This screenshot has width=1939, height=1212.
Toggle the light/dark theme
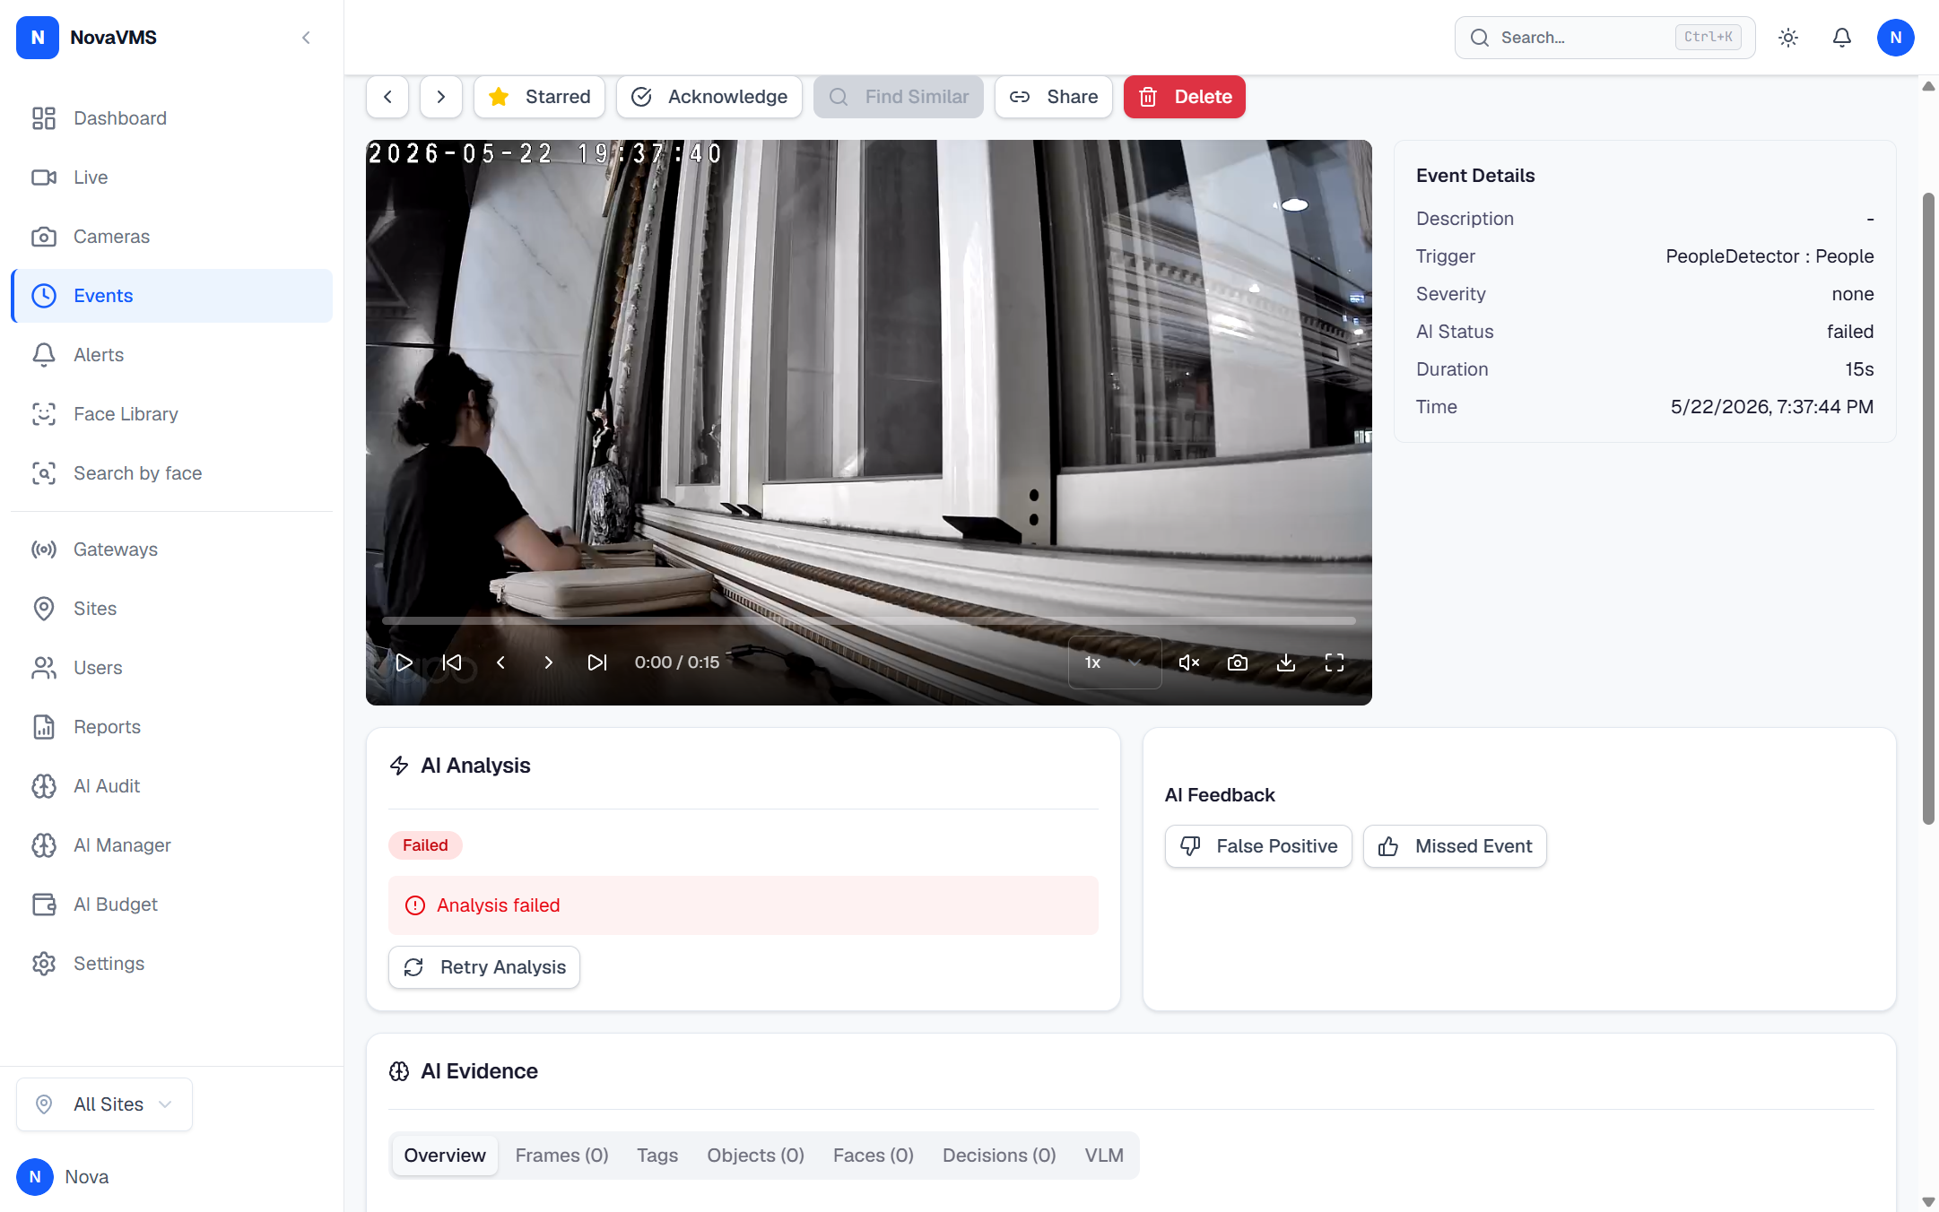tap(1788, 38)
